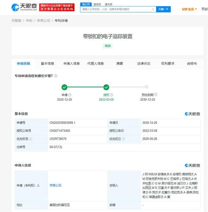
Task: Click the grey 预估到期 timeline node
Action: [147, 87]
